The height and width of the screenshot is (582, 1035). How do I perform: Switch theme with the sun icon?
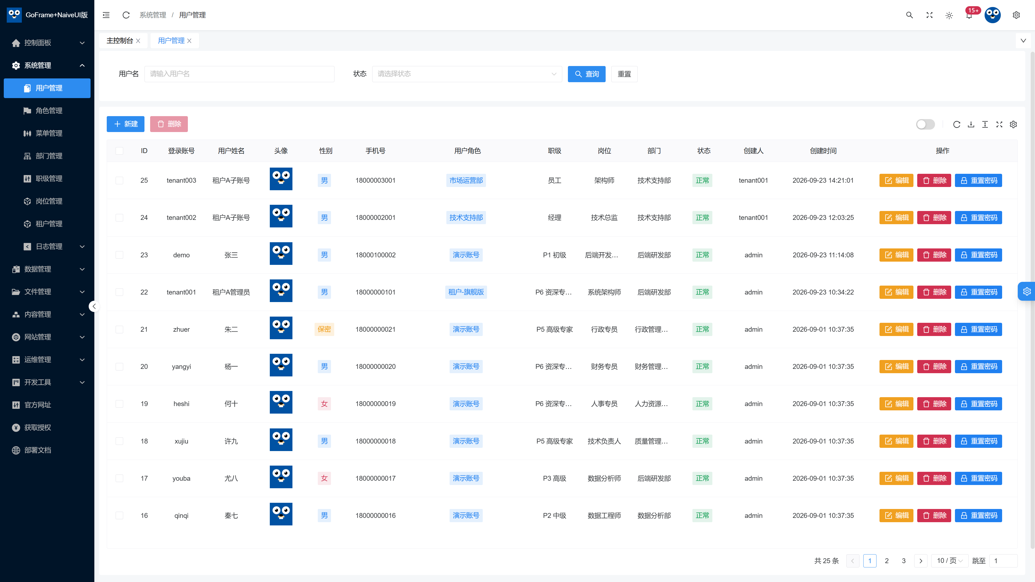[x=949, y=15]
